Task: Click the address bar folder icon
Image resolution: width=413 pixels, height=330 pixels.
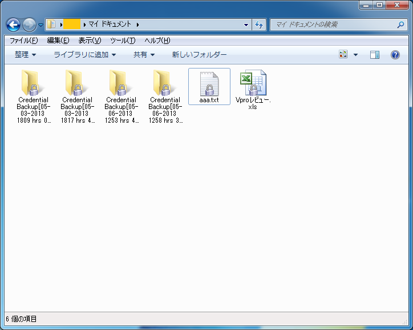Action: (51, 24)
